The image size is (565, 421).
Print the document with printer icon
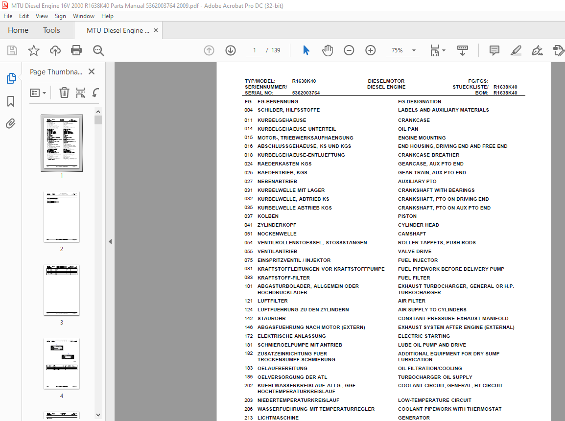pyautogui.click(x=76, y=50)
